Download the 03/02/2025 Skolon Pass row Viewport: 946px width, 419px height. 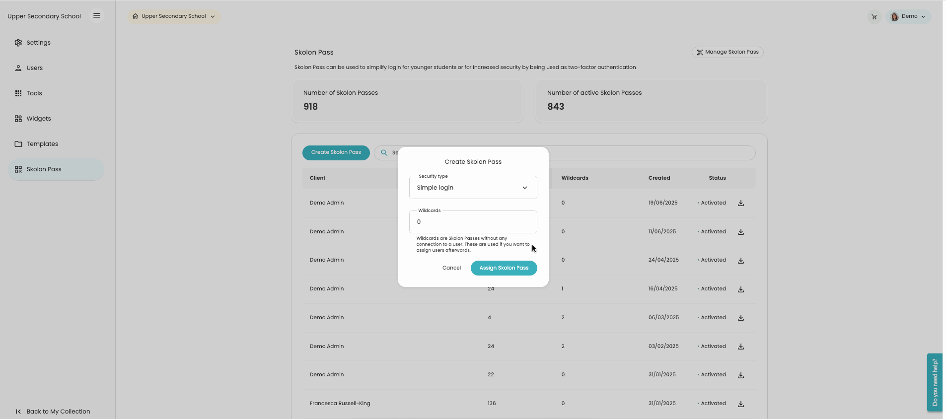[x=740, y=347]
